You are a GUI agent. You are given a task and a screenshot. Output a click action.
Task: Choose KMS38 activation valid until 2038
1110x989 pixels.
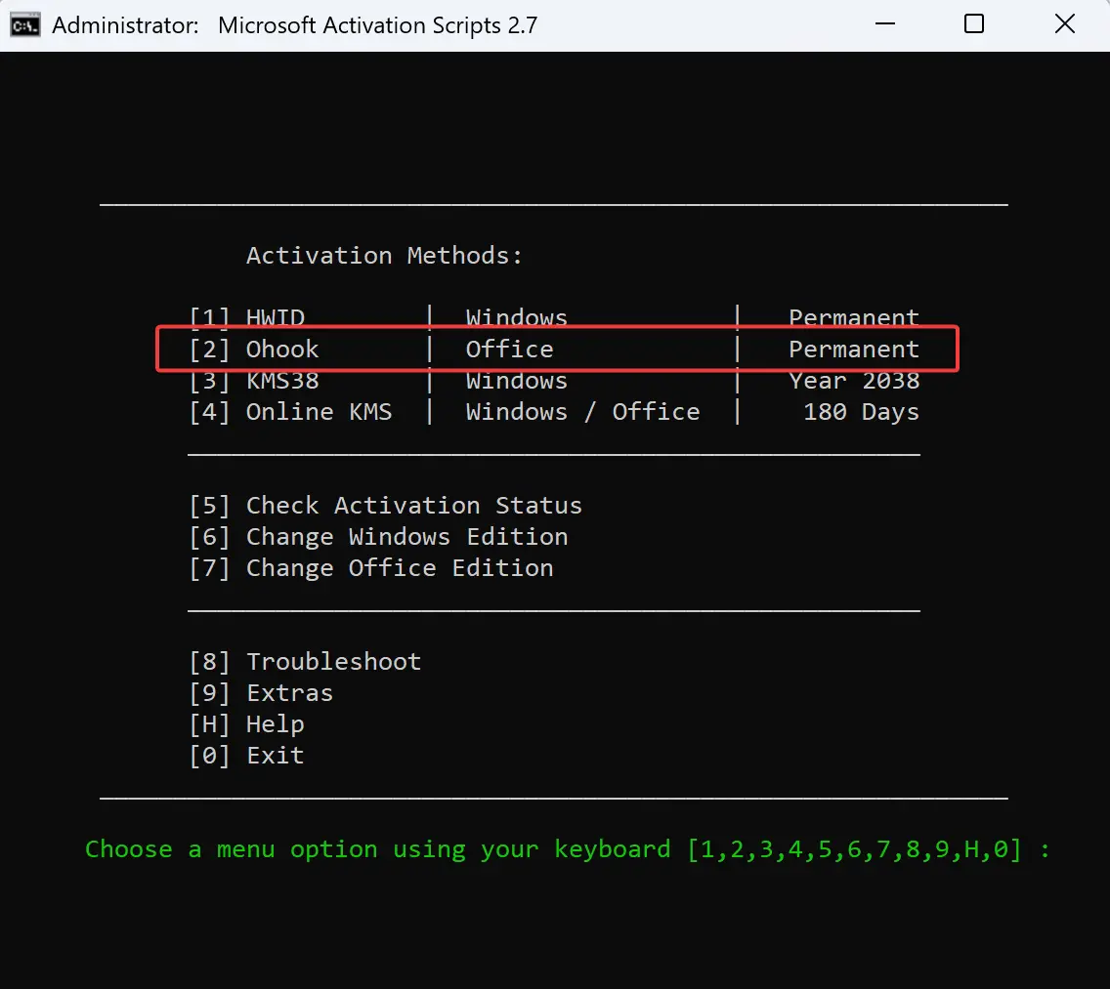pos(281,380)
